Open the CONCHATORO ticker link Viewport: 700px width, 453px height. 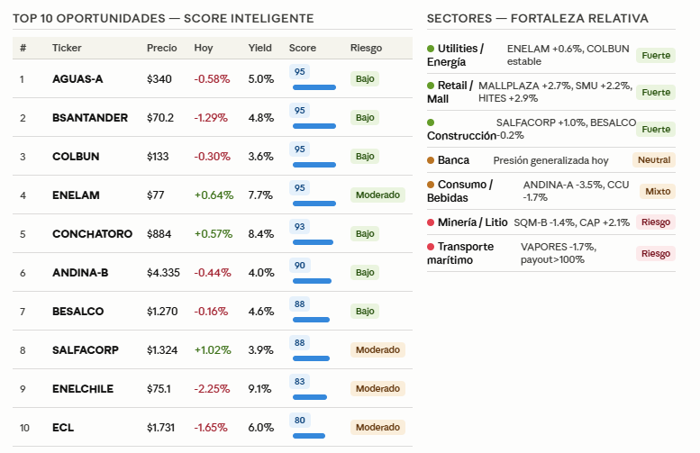click(93, 234)
